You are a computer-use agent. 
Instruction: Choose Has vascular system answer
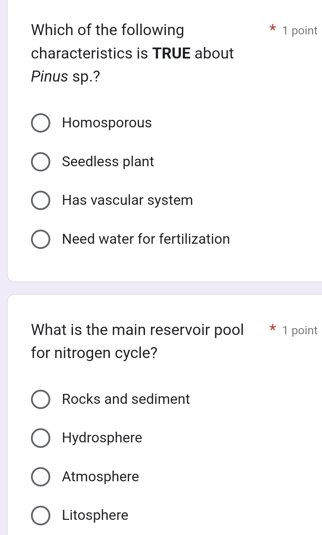click(40, 200)
